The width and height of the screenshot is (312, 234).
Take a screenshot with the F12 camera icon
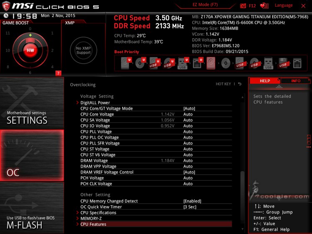point(243,6)
